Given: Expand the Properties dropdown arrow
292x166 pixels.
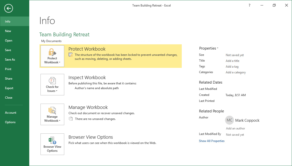Looking at the screenshot, I should click(217, 48).
